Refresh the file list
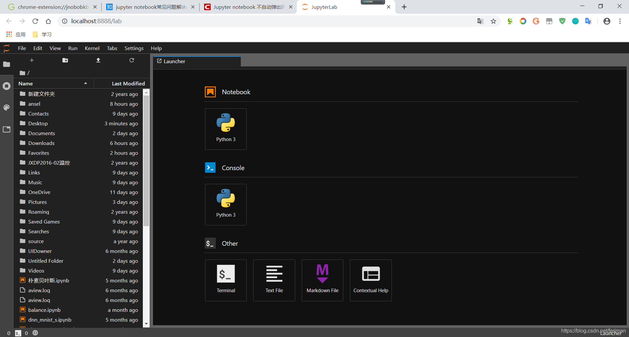Image resolution: width=629 pixels, height=337 pixels. pyautogui.click(x=132, y=60)
